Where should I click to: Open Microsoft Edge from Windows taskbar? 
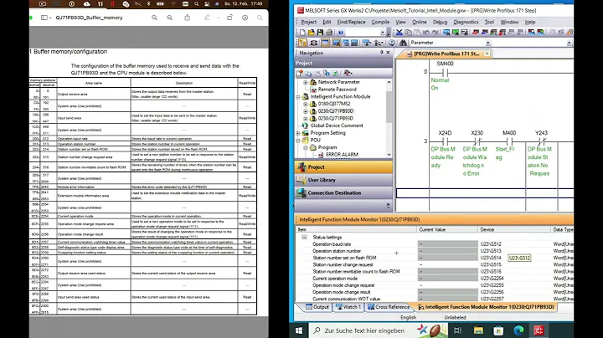tap(518, 330)
